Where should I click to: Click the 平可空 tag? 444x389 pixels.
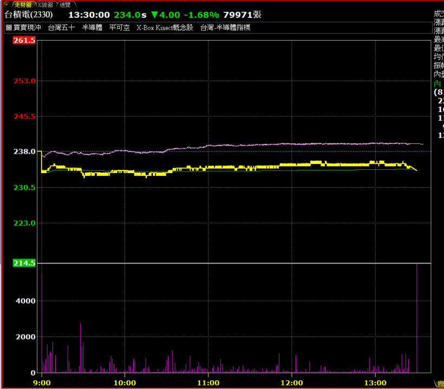119,28
